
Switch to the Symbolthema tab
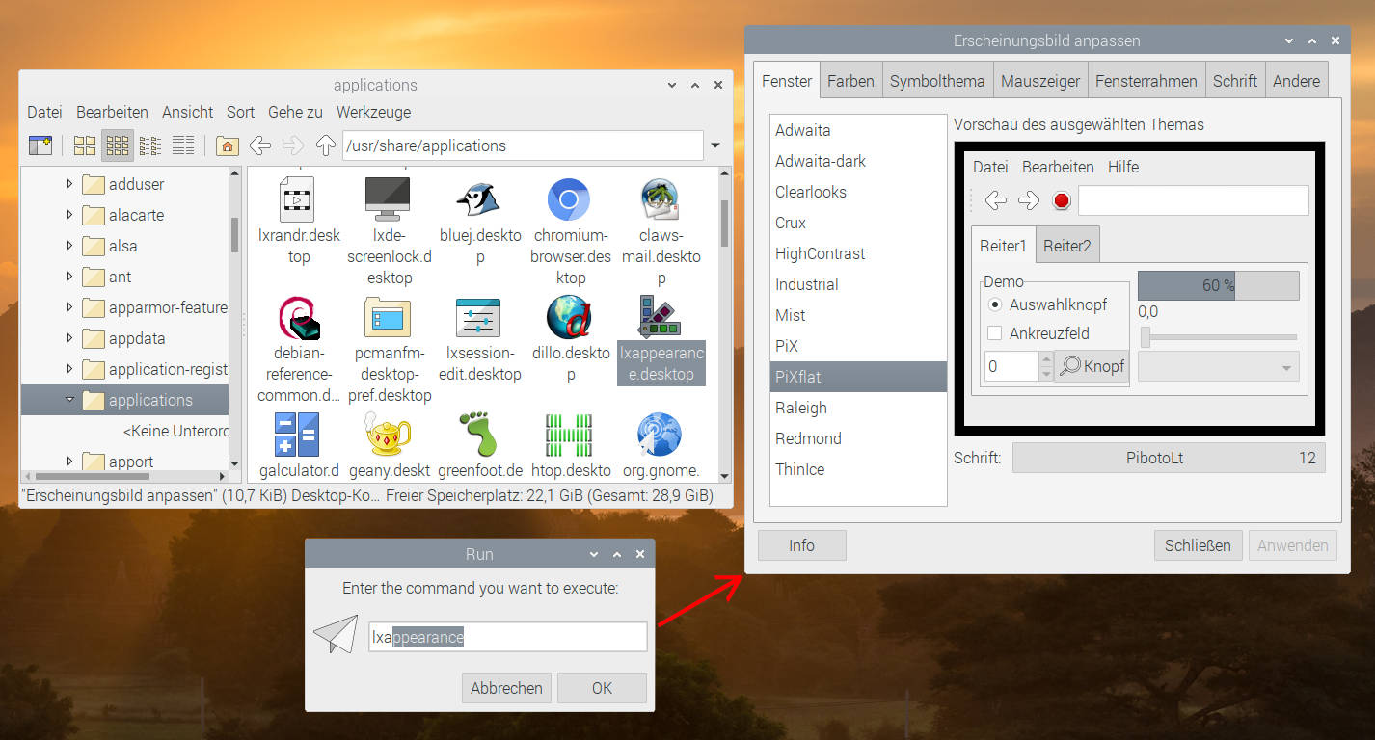[x=937, y=81]
